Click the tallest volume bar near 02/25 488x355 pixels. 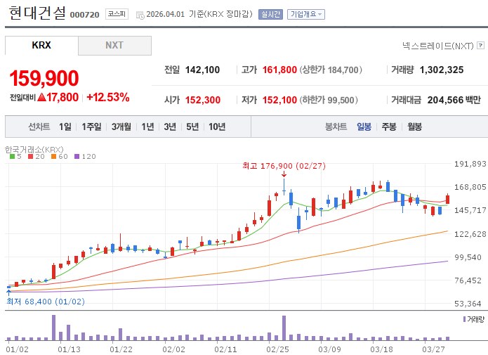pyautogui.click(x=284, y=328)
